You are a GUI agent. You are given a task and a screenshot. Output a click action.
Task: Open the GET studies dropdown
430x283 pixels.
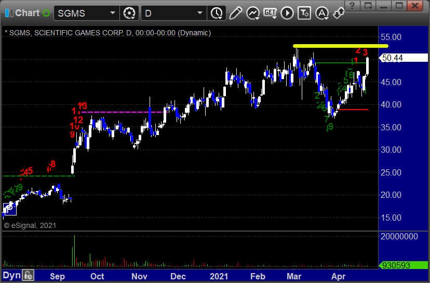[x=270, y=13]
